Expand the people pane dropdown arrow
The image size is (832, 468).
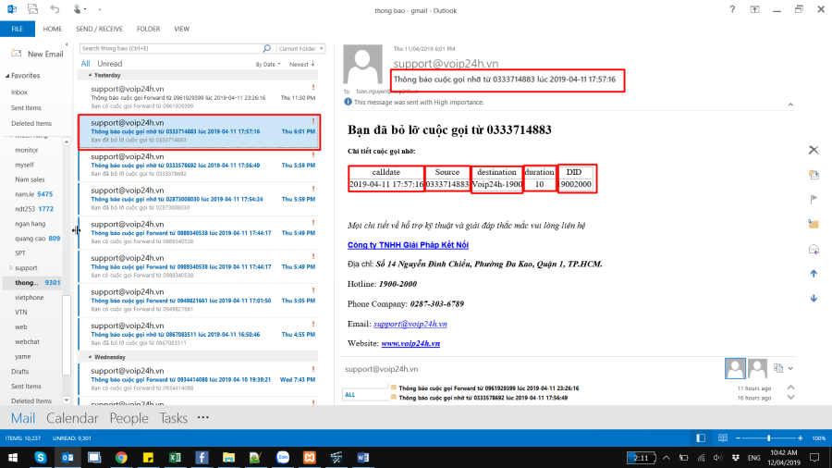790,368
